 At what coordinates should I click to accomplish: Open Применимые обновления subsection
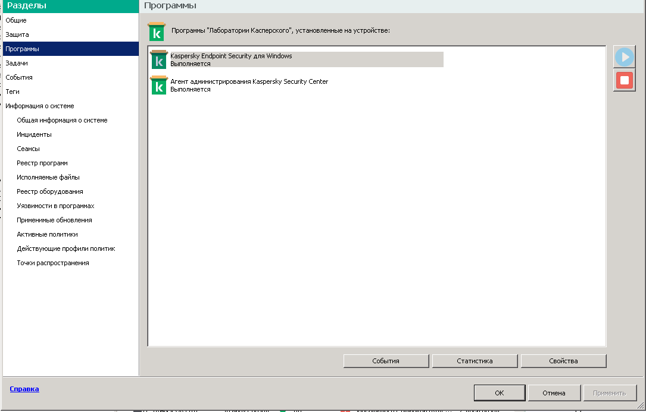54,220
